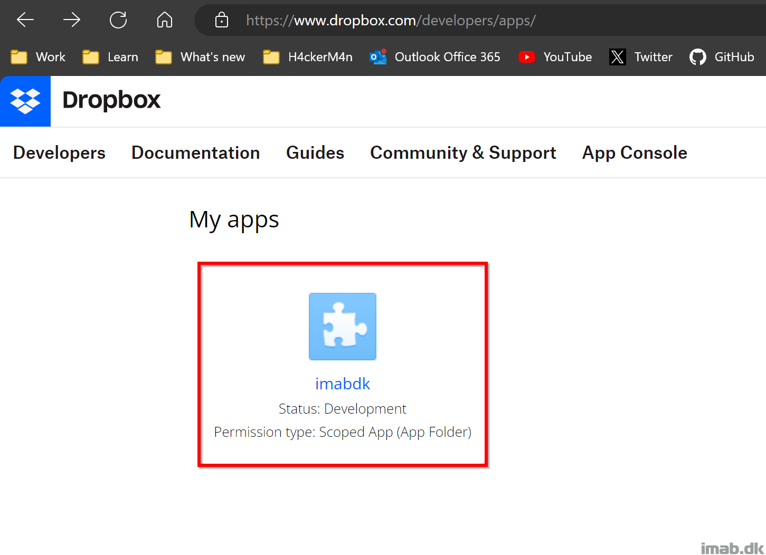
Task: Open the Learn bookmarks folder
Action: pos(110,57)
